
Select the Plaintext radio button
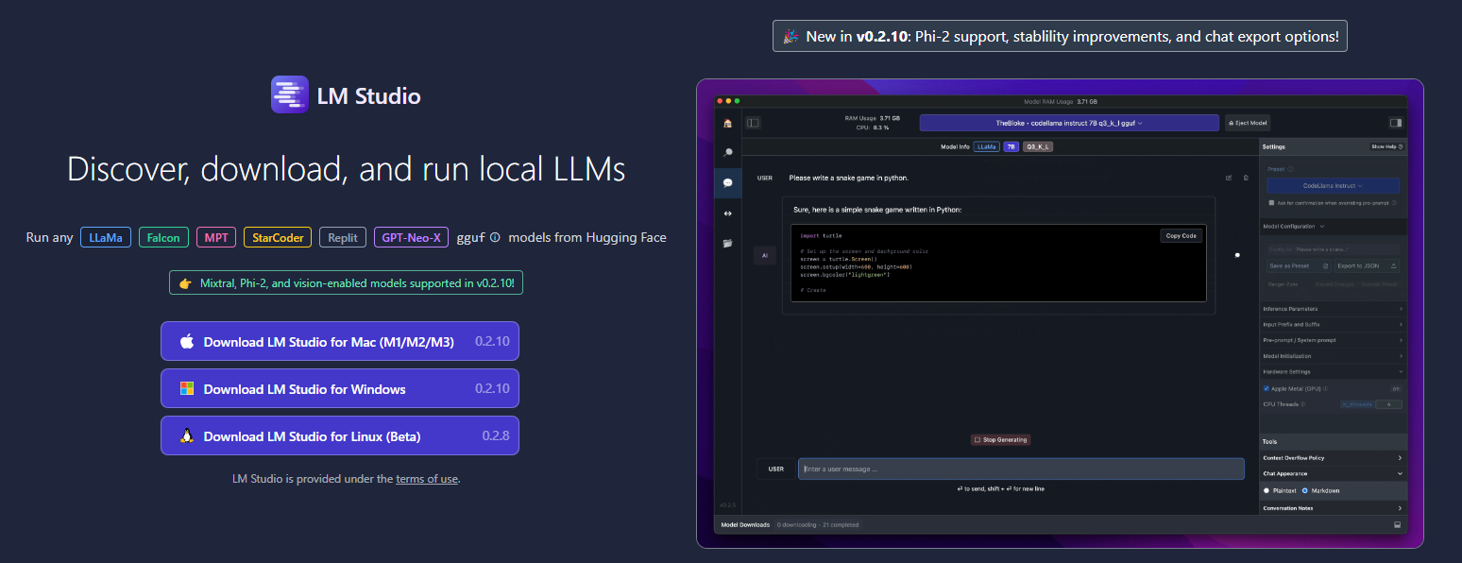[x=1266, y=490]
